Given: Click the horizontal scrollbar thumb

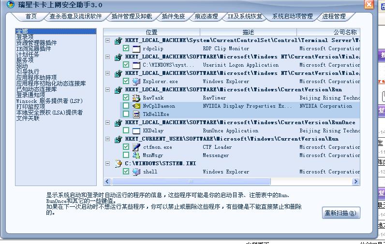Looking at the screenshot, I should click(191, 182).
